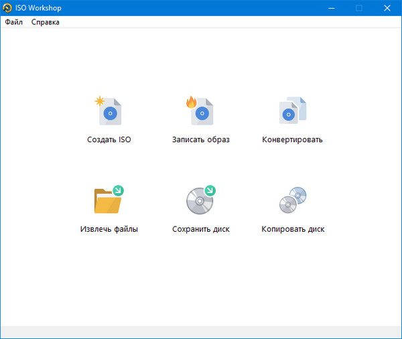Click the "ISO Workshop" title bar text
The image size is (402, 339).
[38, 8]
